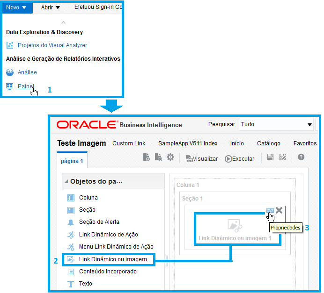Click the Seção de Alerta bell icon
Viewport: 324px width, 293px height.
[x=71, y=222]
